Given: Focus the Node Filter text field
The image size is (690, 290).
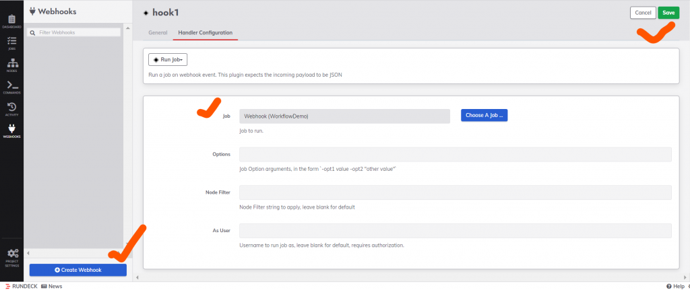Looking at the screenshot, I should coord(455,192).
